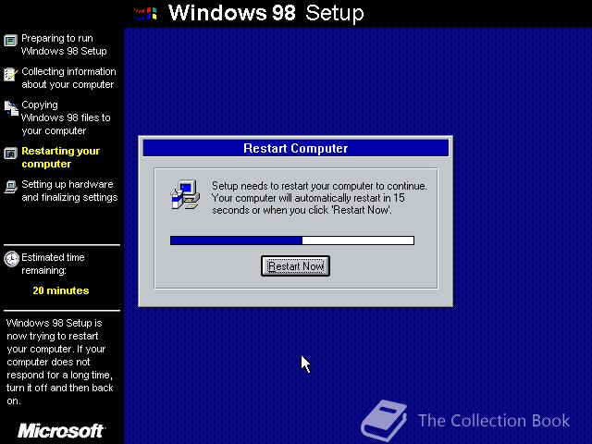Click the 'Collecting information about your computer' text
This screenshot has width=592, height=444.
point(68,78)
